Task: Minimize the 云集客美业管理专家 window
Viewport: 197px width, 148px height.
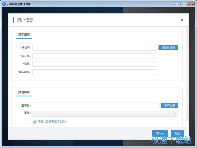Action: pos(177,4)
